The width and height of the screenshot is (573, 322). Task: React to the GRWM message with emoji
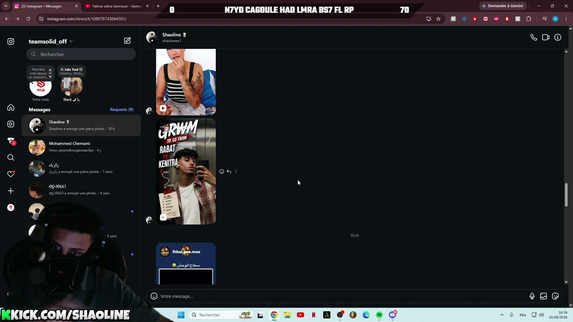tap(222, 171)
